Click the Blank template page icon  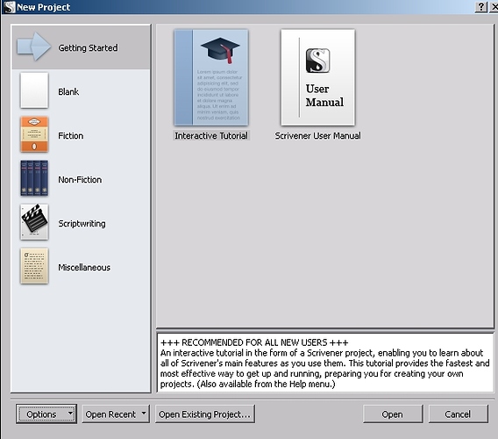pyautogui.click(x=34, y=90)
